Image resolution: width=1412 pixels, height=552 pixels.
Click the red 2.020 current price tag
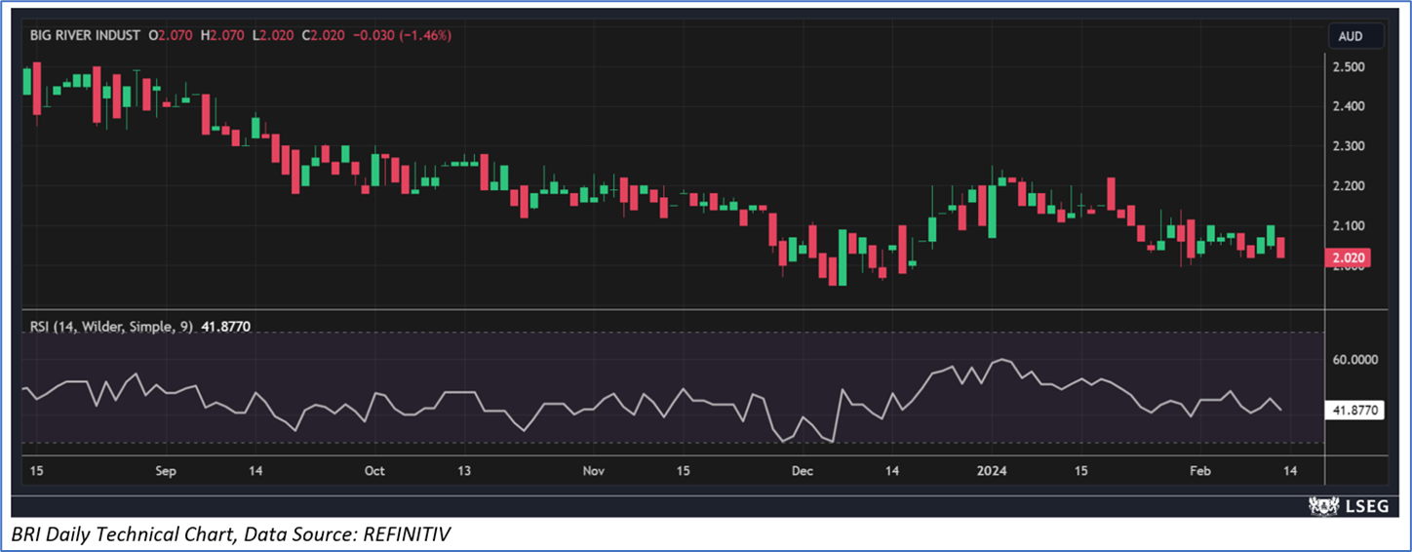(x=1351, y=258)
